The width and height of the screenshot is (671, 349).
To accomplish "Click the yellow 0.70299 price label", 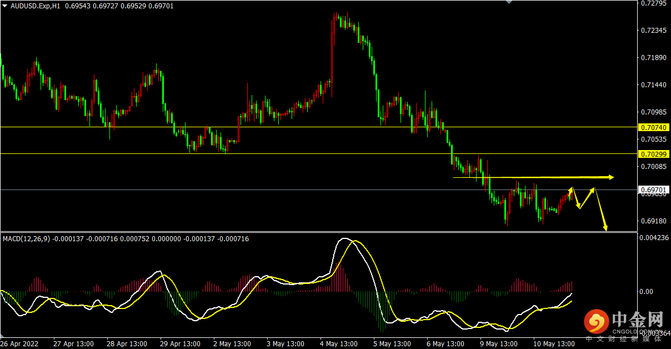I will tap(653, 153).
